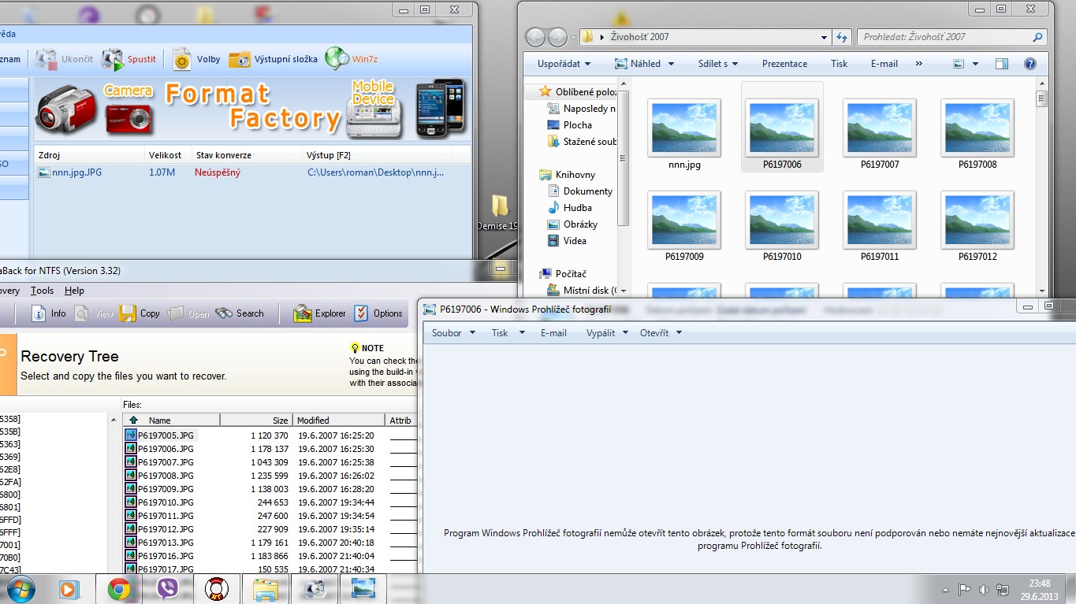Click the Explorer forward navigation arrow

pyautogui.click(x=557, y=37)
